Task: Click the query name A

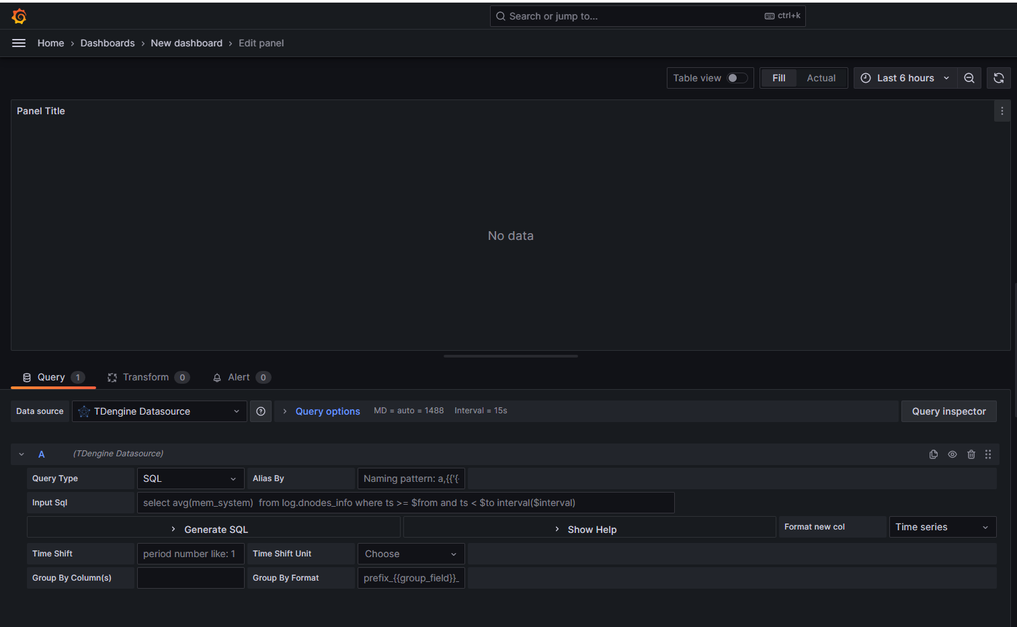Action: 41,454
